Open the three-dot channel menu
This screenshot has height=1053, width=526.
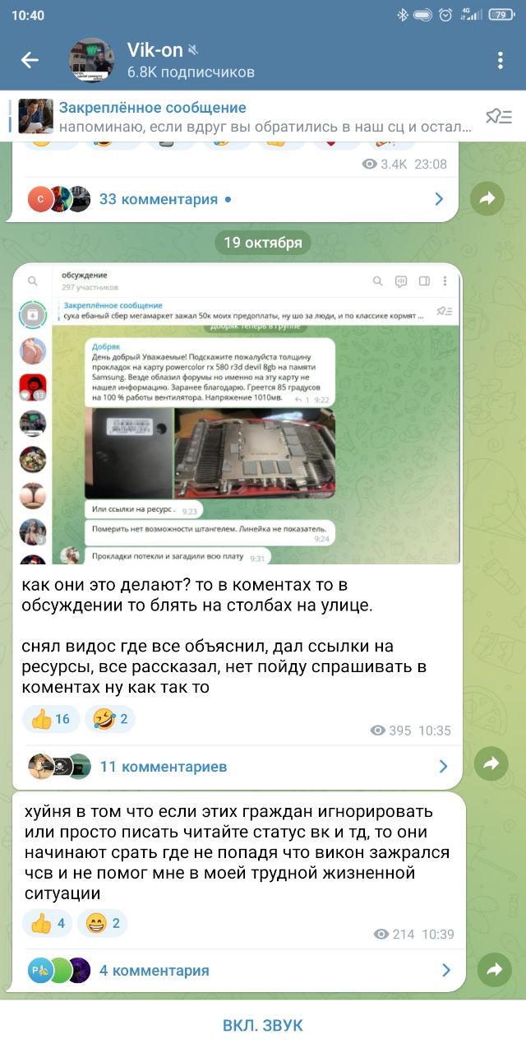[500, 60]
